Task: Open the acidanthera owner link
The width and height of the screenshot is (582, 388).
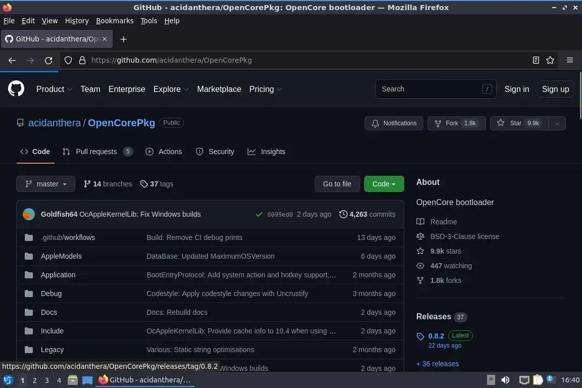Action: [x=55, y=123]
